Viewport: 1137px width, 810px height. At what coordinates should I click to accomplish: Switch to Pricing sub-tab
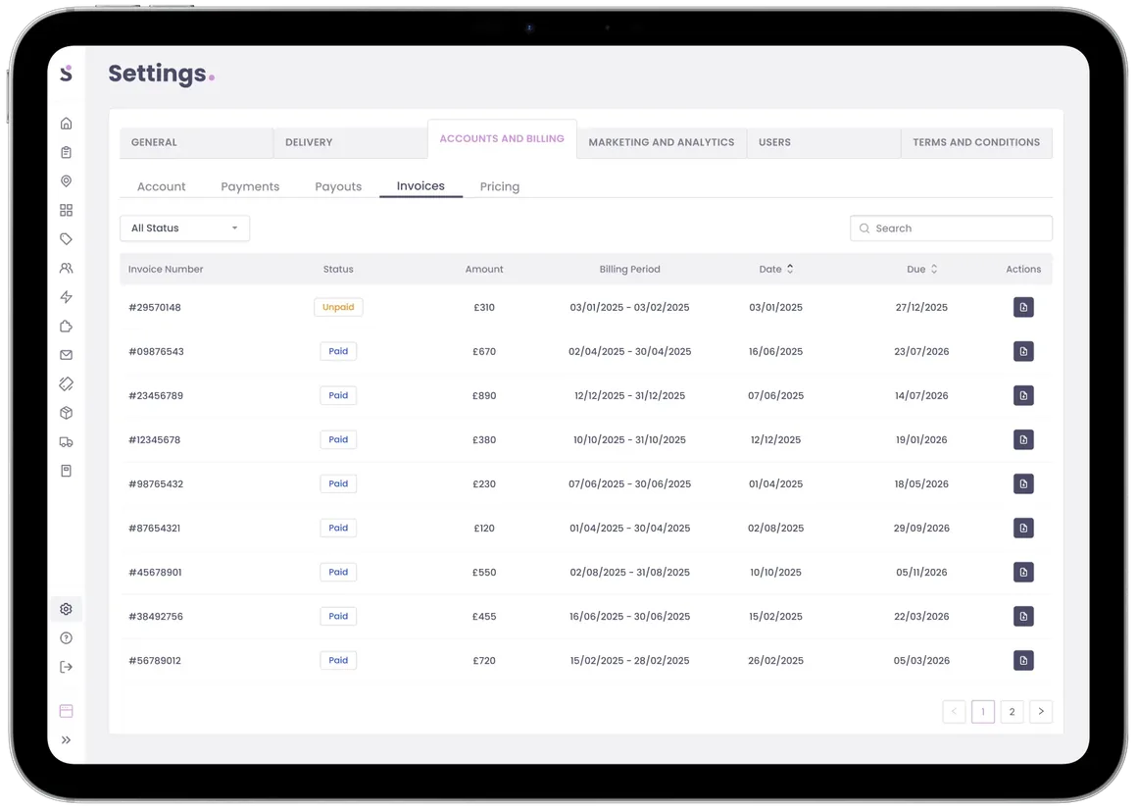click(500, 187)
